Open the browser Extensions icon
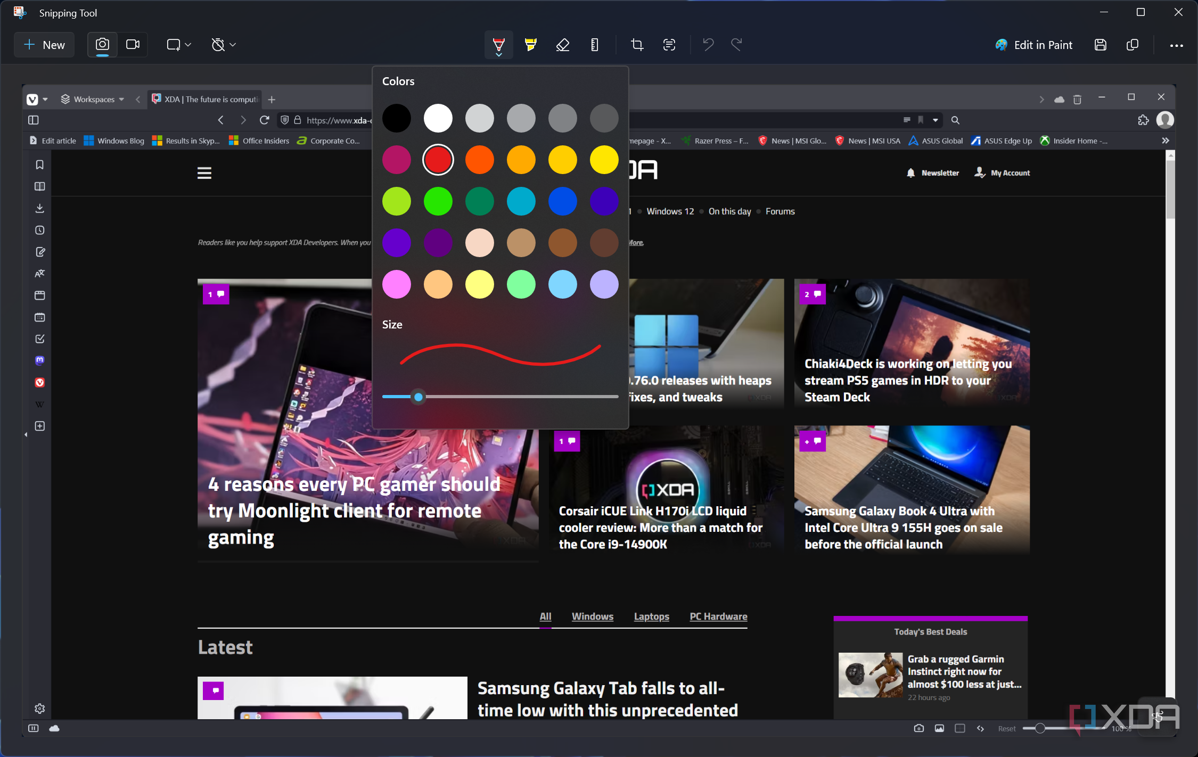 pos(1143,120)
